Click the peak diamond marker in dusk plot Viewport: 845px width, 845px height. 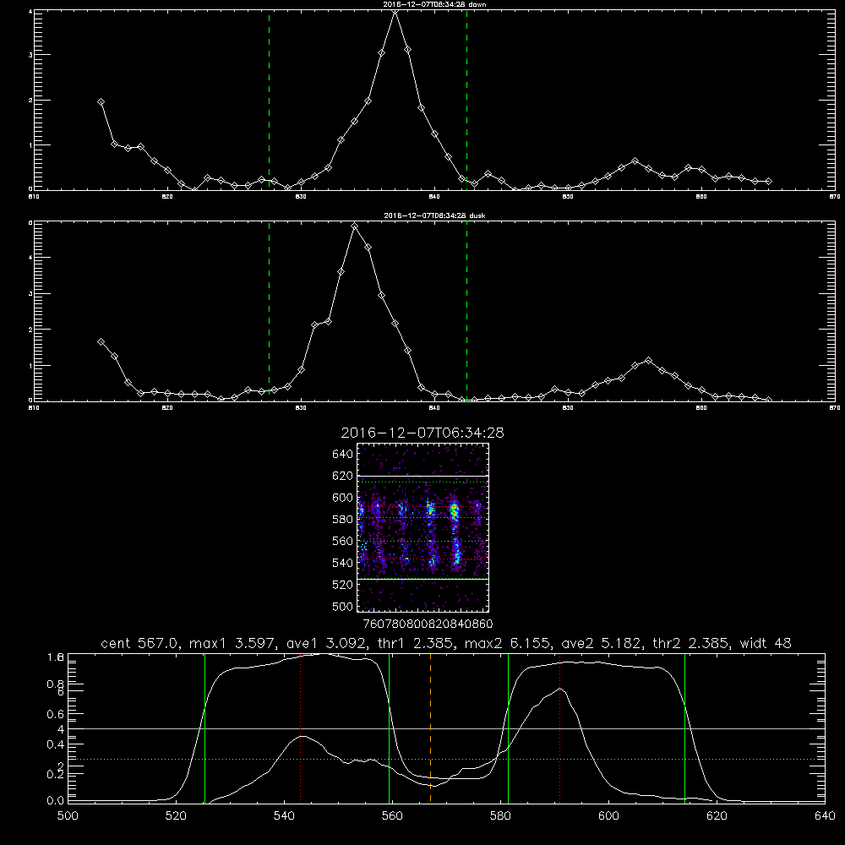[354, 226]
